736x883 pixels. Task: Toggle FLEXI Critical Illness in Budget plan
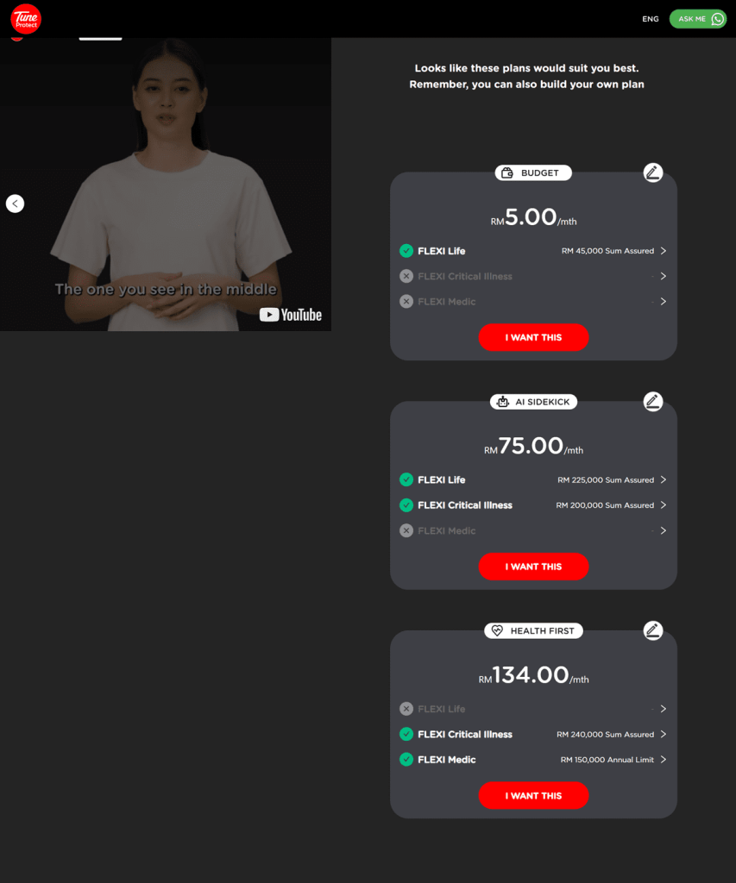pos(406,276)
